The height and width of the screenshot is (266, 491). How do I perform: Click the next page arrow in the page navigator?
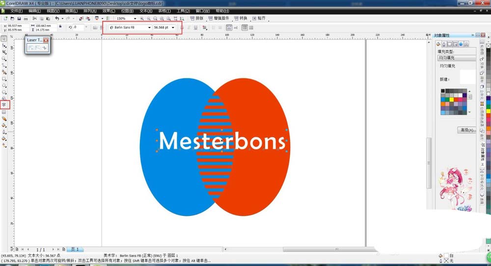click(x=53, y=249)
